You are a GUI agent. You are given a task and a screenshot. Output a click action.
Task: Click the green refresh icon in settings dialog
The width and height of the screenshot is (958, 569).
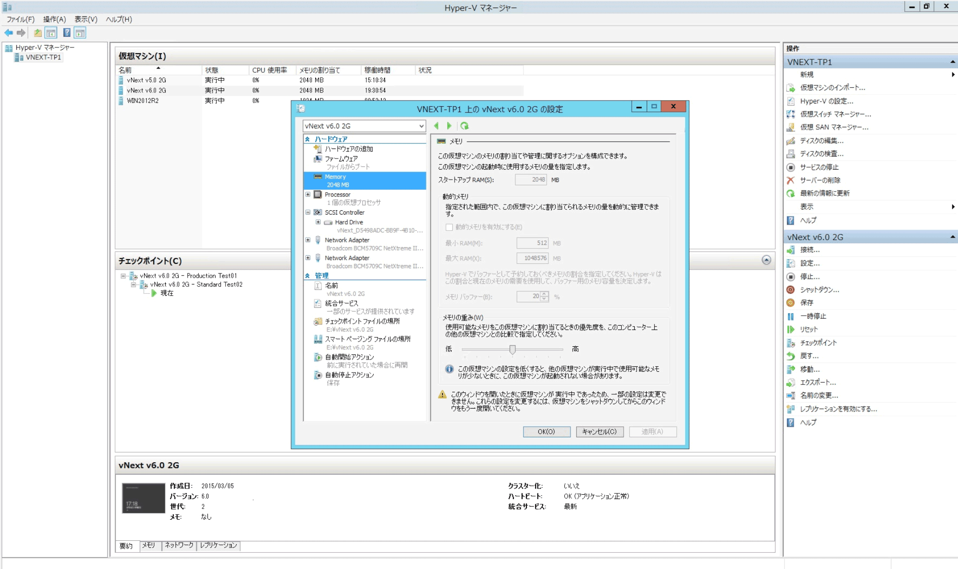(464, 126)
